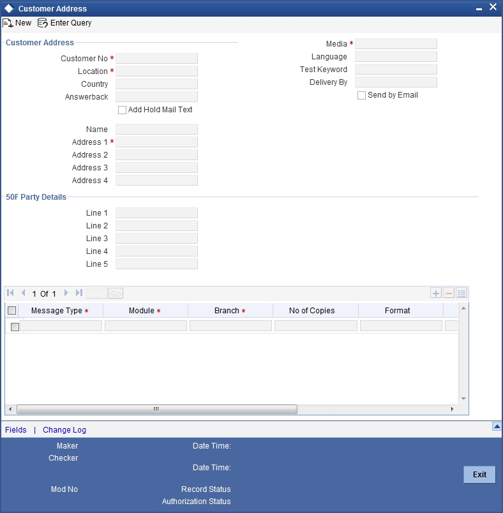This screenshot has width=503, height=513.
Task: Toggle Add Hold Mail Text checkbox
Action: [122, 110]
